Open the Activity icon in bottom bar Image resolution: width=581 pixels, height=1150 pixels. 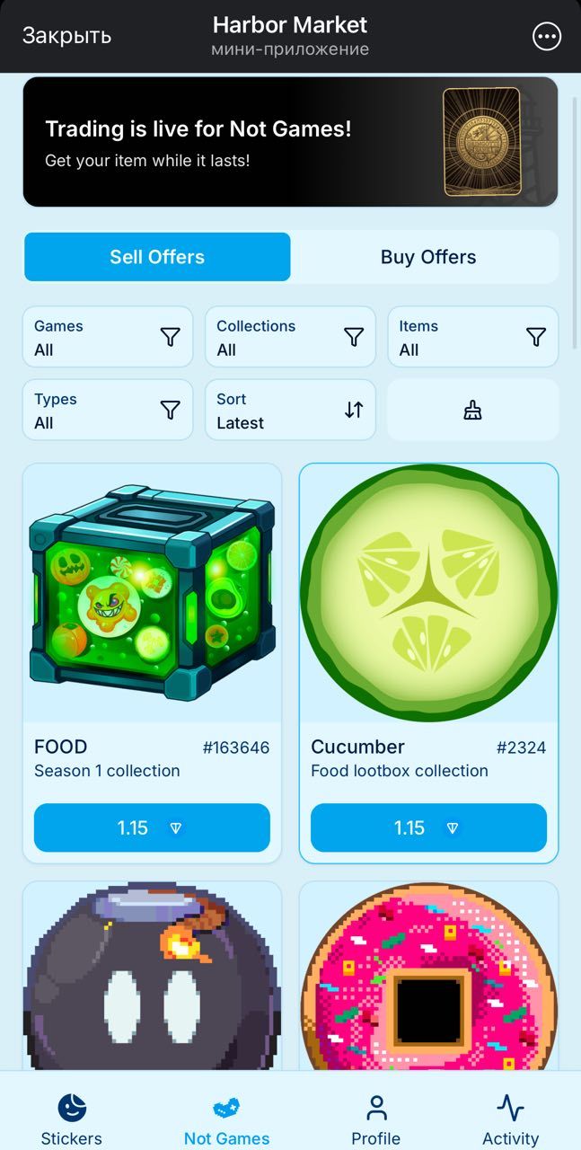[510, 1110]
